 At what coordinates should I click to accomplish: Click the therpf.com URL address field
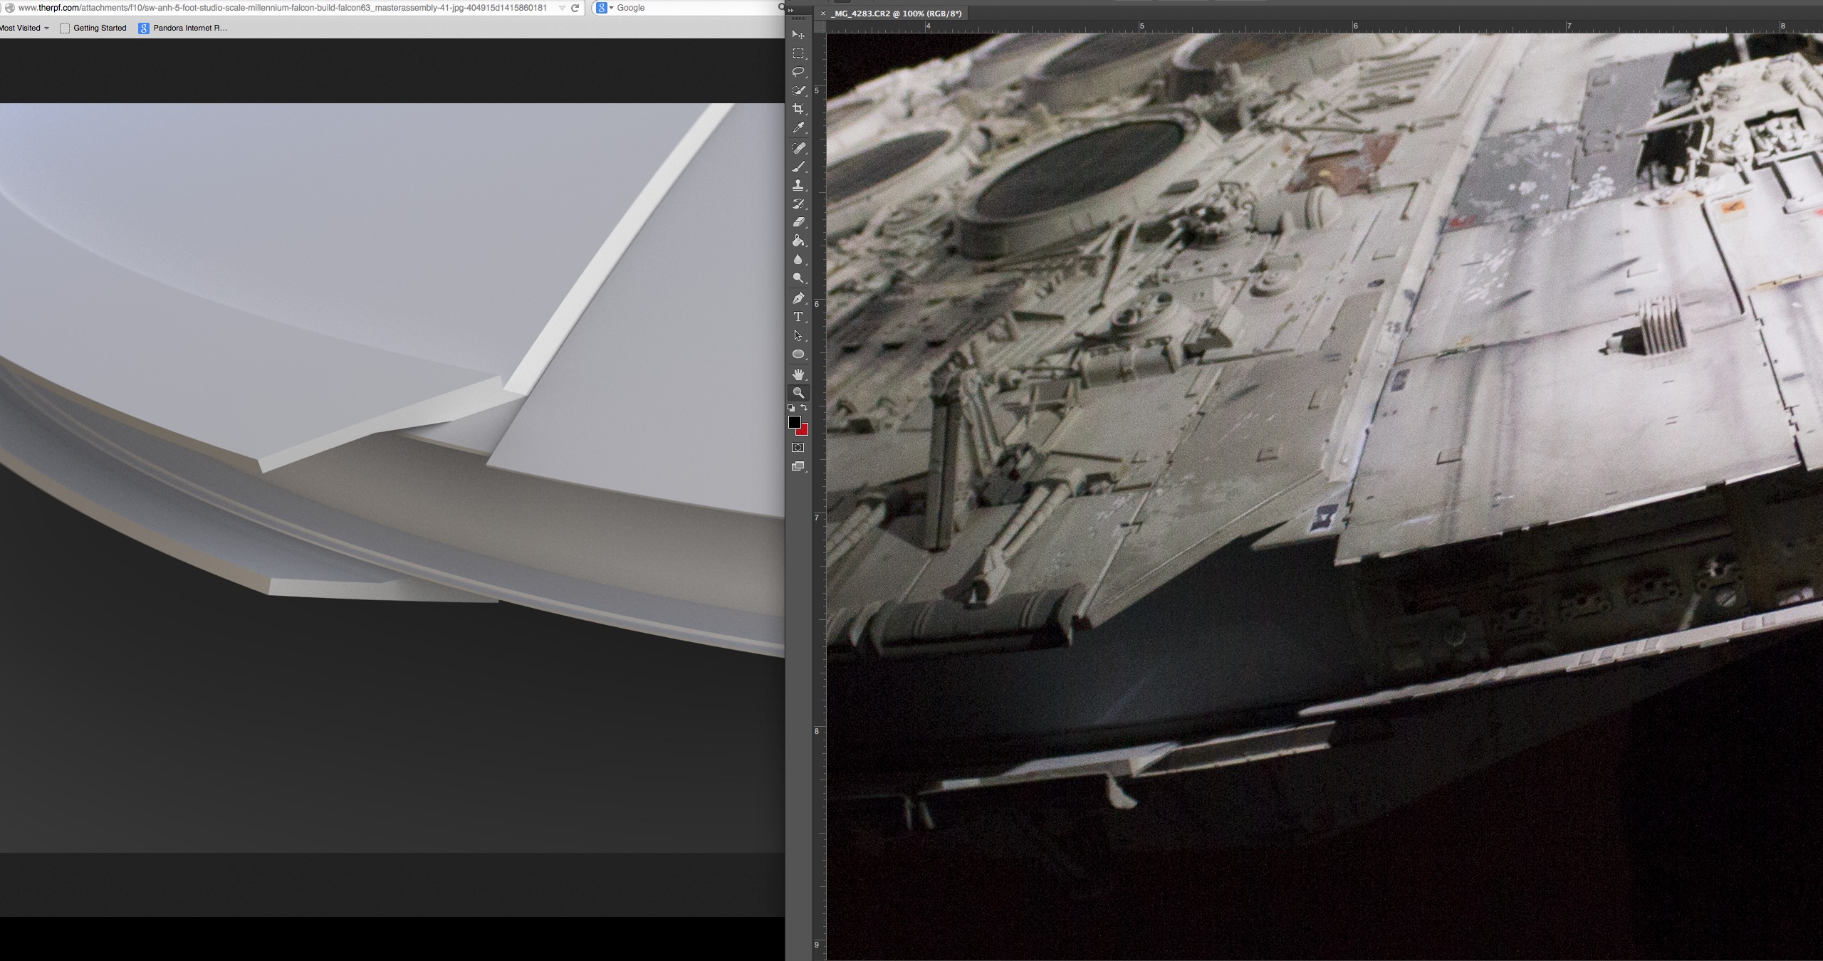point(283,8)
